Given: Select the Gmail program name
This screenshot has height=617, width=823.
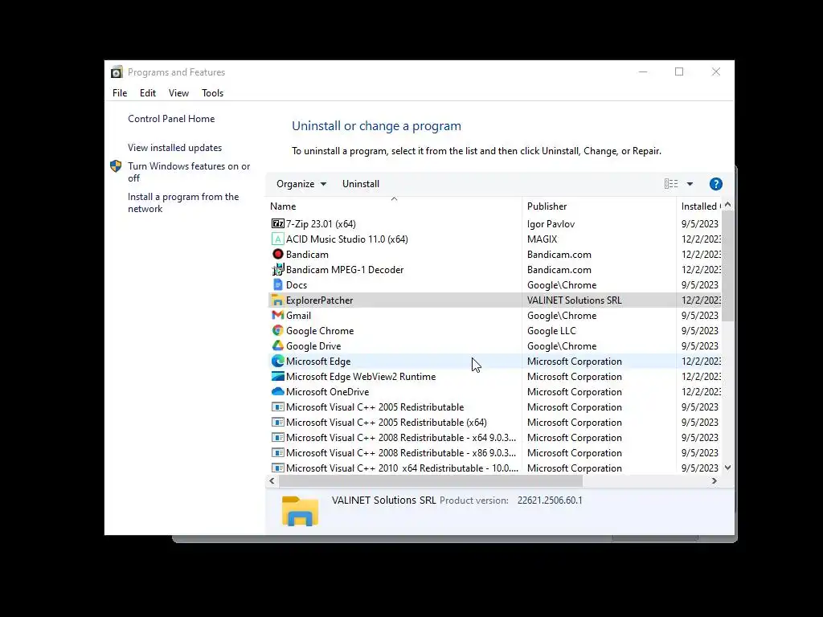Looking at the screenshot, I should [298, 315].
